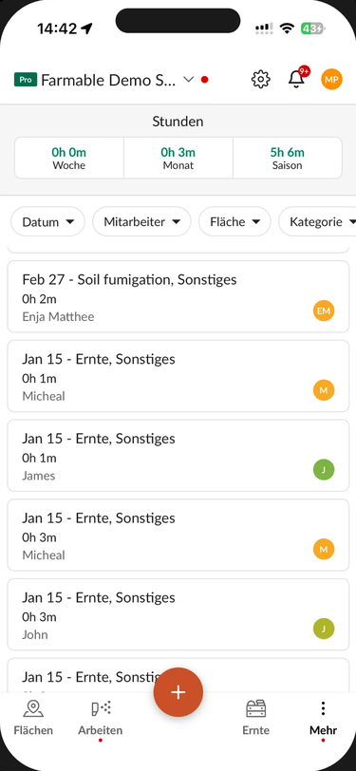Open the Mehr three-dots menu
This screenshot has width=356, height=771.
[x=323, y=718]
